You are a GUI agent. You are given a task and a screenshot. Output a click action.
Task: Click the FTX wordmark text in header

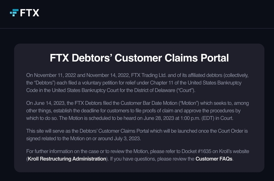(x=30, y=13)
